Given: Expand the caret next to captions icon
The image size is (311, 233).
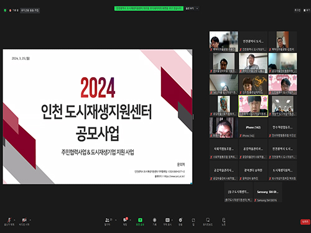Looking at the screenshot, I should pos(172,220).
